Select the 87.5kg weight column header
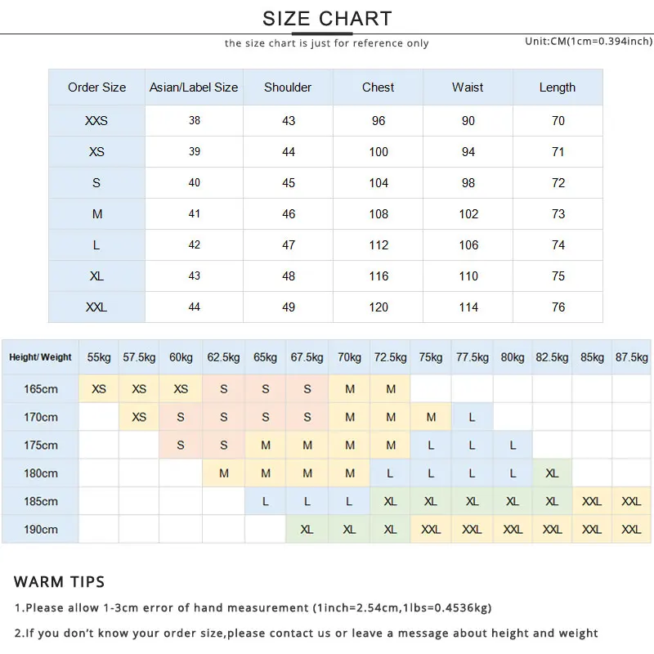The height and width of the screenshot is (654, 654). [x=631, y=357]
